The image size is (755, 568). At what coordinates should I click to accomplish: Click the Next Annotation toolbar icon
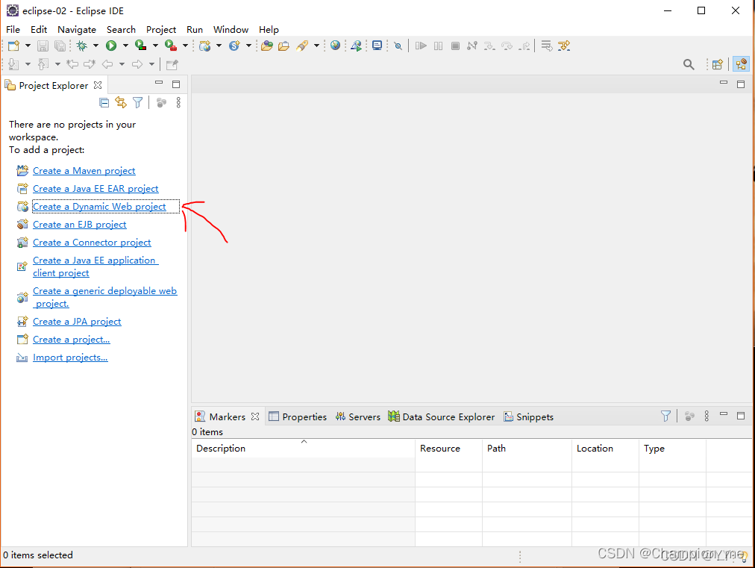tap(13, 64)
